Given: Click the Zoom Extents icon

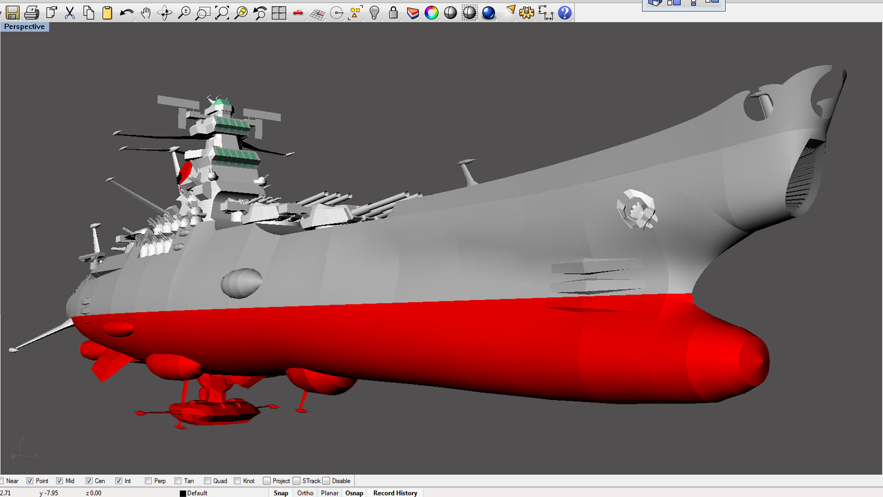Looking at the screenshot, I should point(222,12).
